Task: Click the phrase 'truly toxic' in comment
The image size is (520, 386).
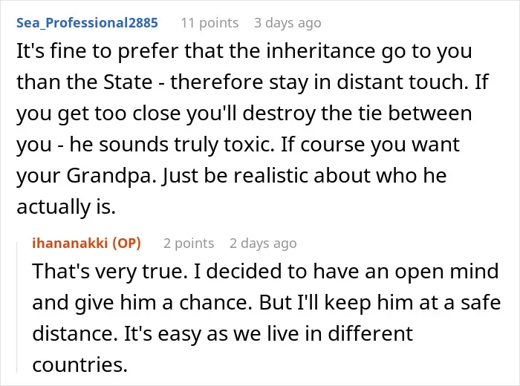Action: point(224,145)
